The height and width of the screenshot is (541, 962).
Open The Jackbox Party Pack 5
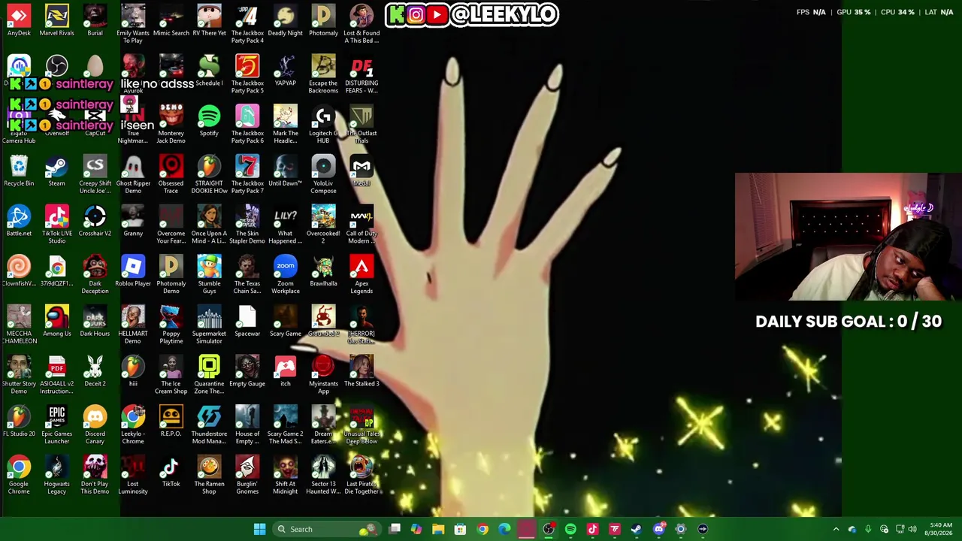(x=247, y=74)
